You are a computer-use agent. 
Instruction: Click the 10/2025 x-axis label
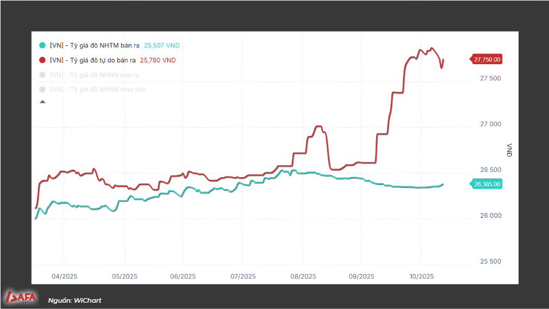(421, 276)
